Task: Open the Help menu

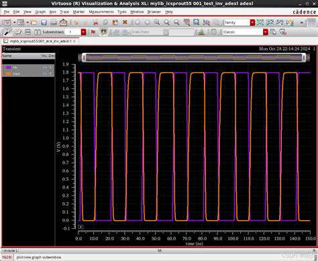Action: 169,11
